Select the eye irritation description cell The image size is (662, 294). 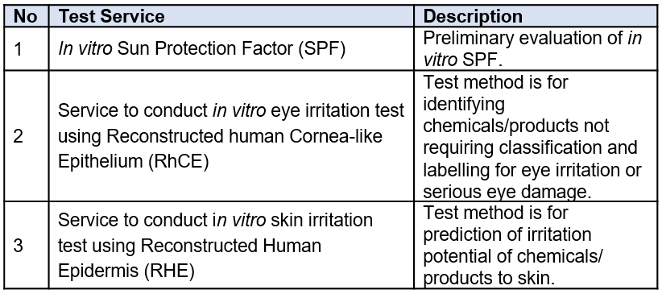(x=536, y=136)
